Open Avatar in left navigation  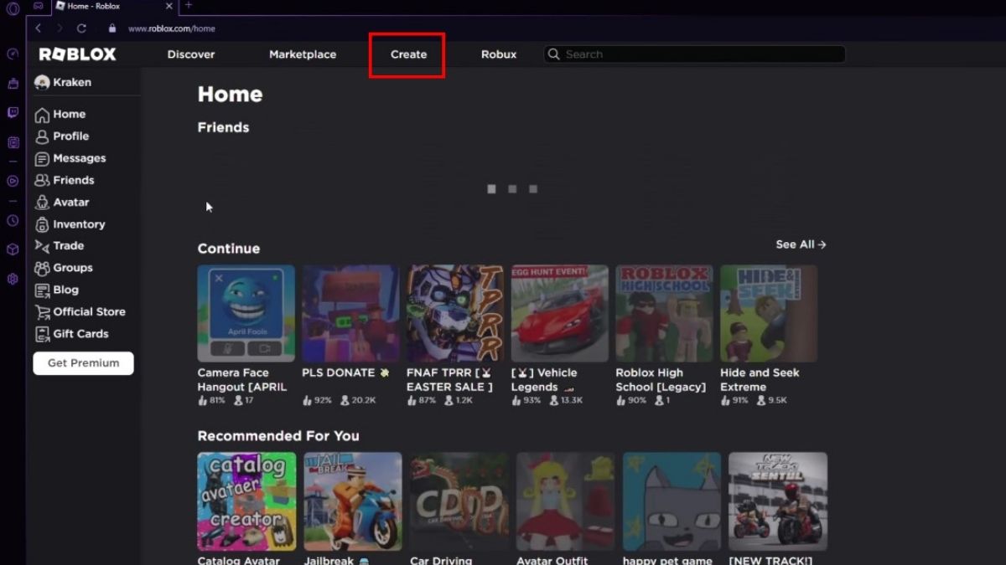pos(61,202)
